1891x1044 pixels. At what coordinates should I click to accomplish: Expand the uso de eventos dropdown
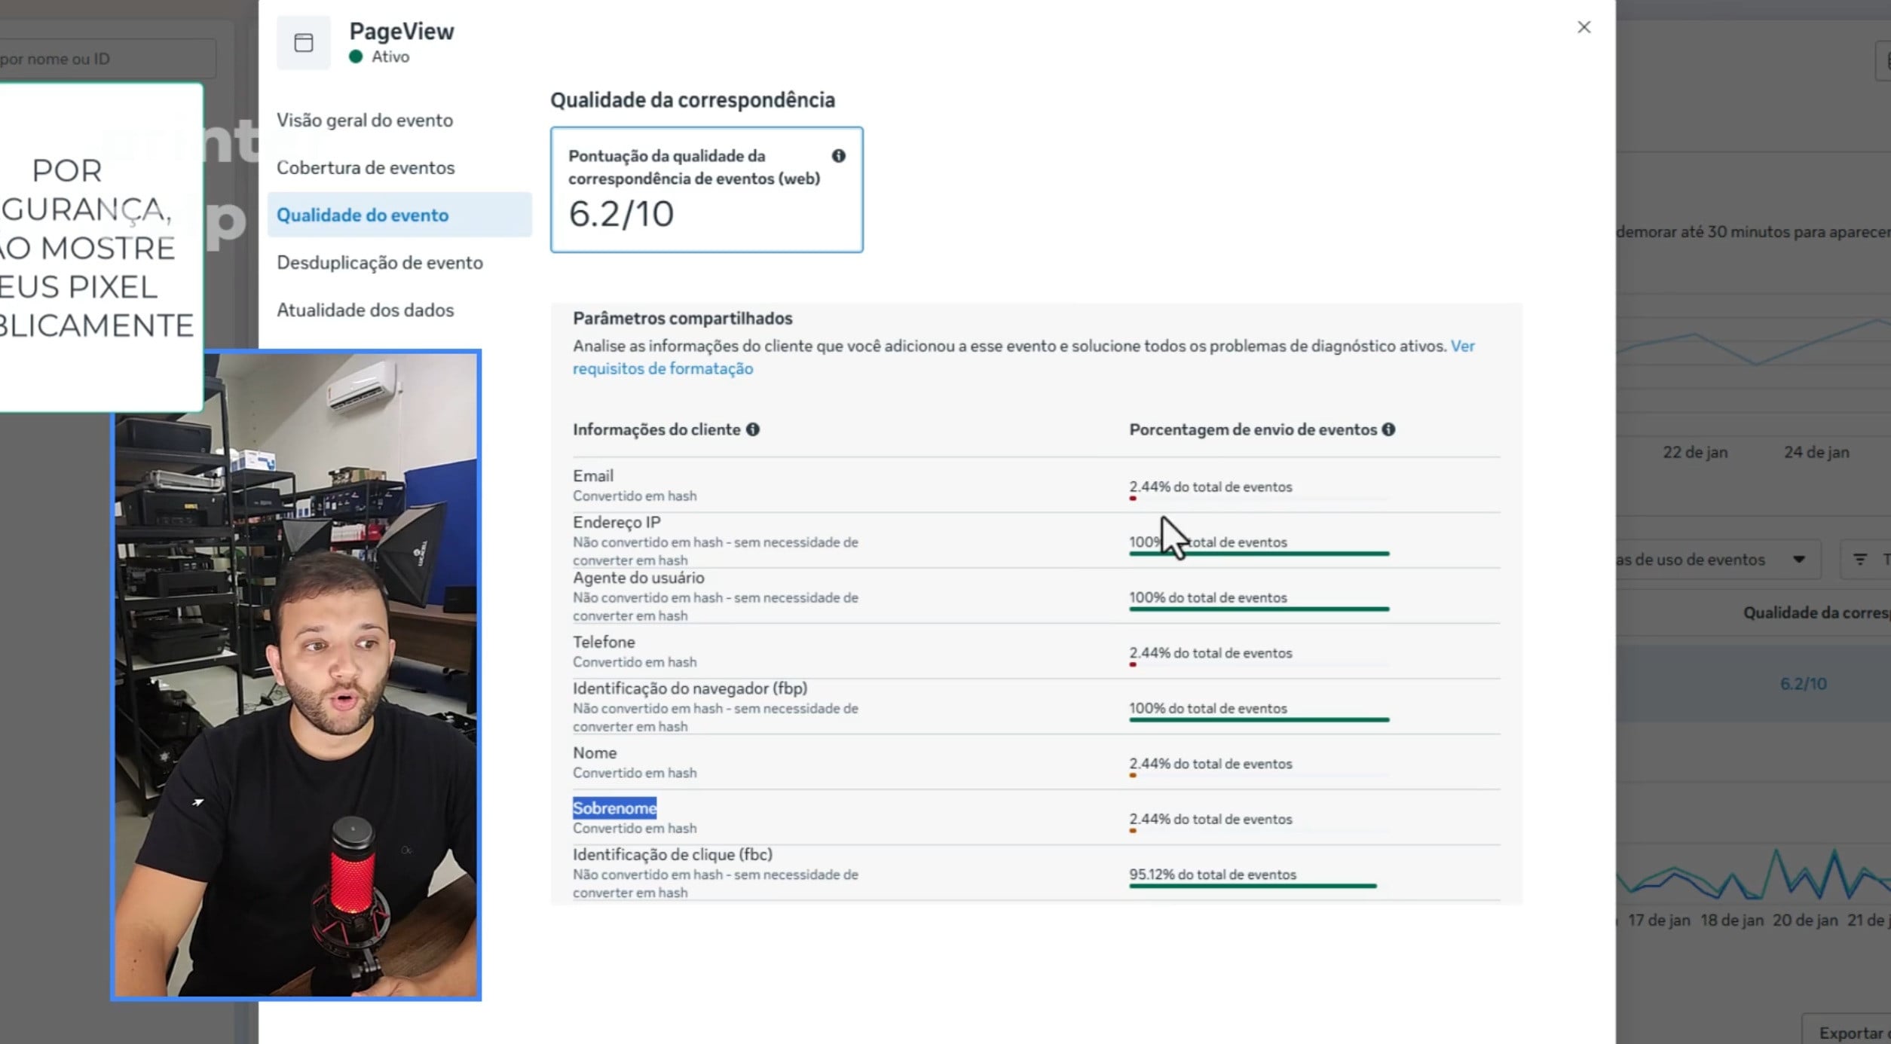click(x=1798, y=559)
